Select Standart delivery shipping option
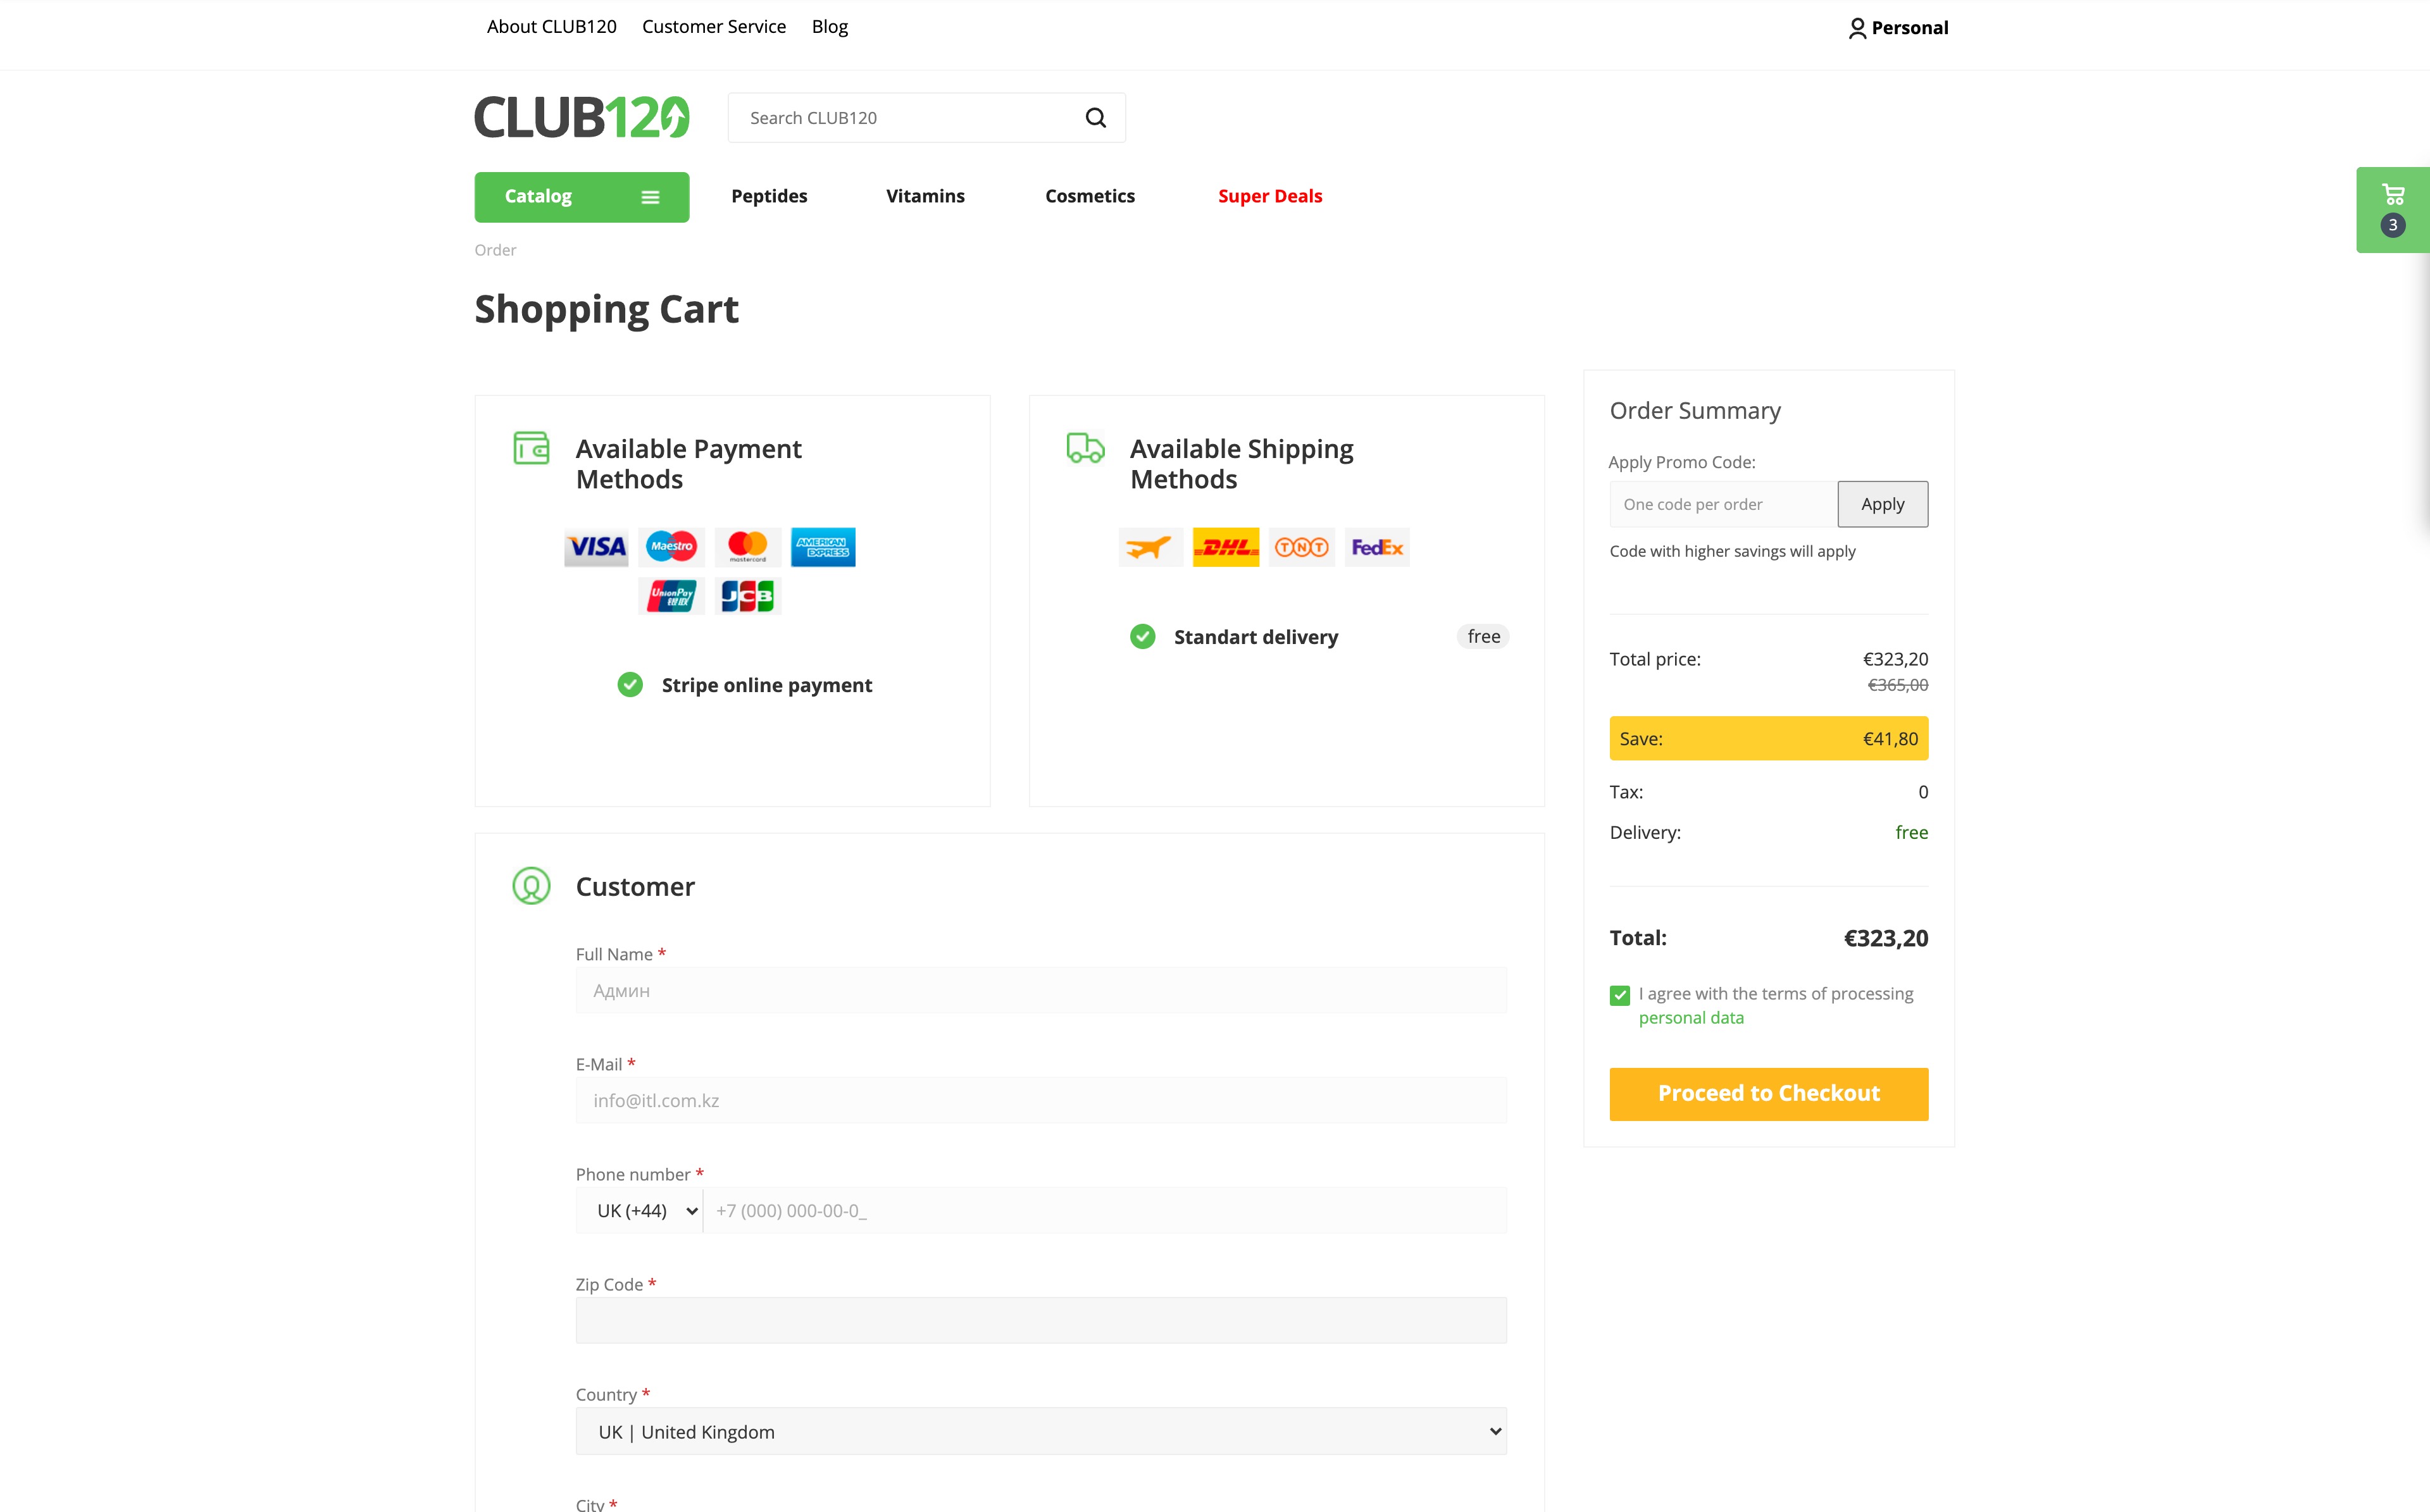Image resolution: width=2430 pixels, height=1512 pixels. pos(1142,637)
